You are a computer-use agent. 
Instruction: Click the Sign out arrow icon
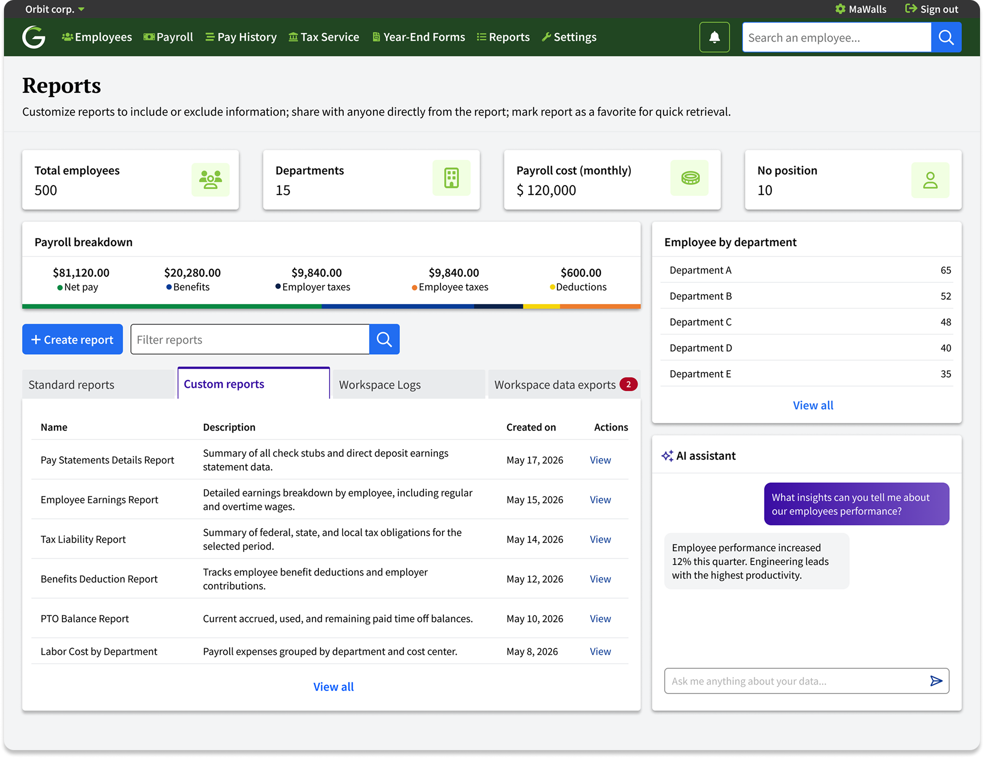coord(911,8)
